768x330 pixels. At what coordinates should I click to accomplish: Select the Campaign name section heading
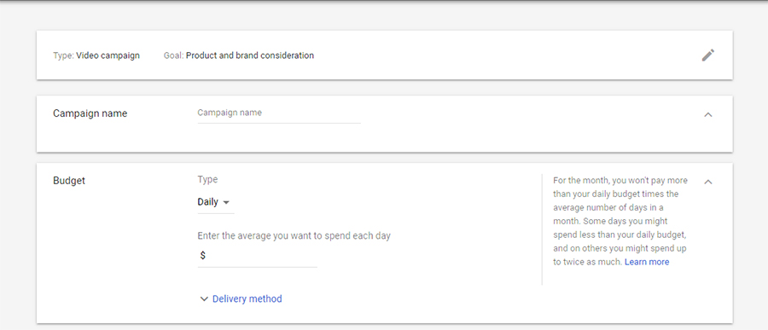tap(90, 113)
